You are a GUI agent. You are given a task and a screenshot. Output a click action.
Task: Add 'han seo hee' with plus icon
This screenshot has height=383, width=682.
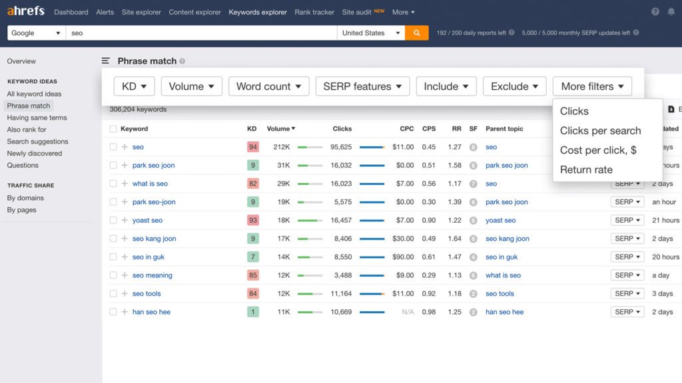click(x=125, y=312)
